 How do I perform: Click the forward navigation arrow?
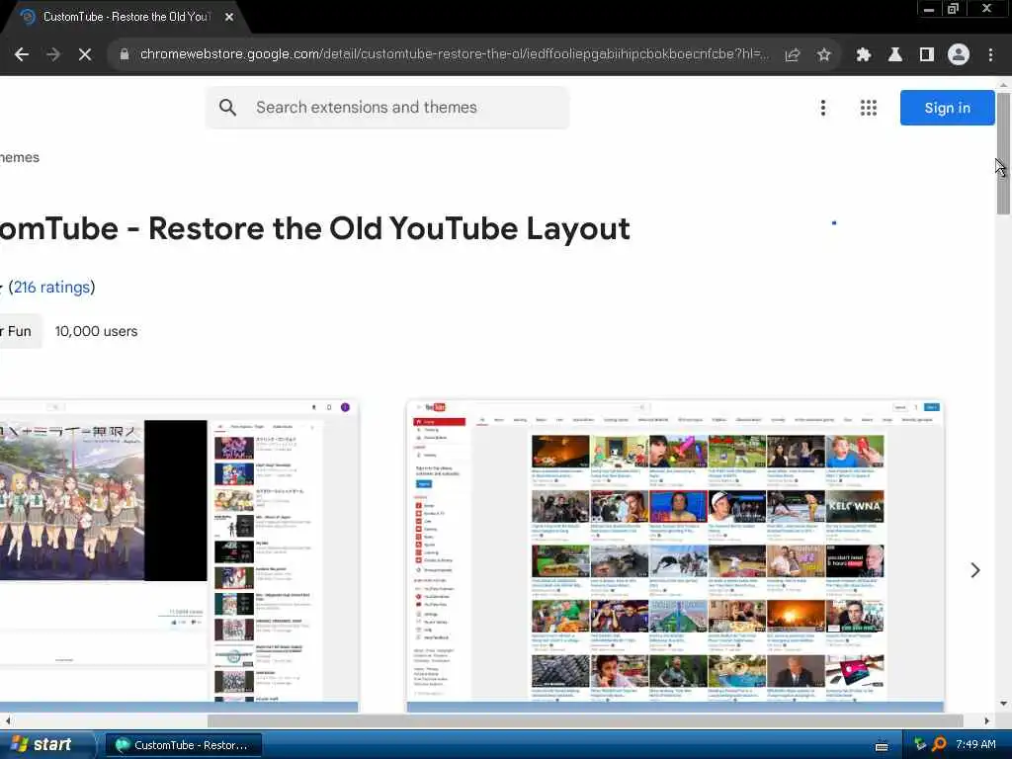coord(53,55)
